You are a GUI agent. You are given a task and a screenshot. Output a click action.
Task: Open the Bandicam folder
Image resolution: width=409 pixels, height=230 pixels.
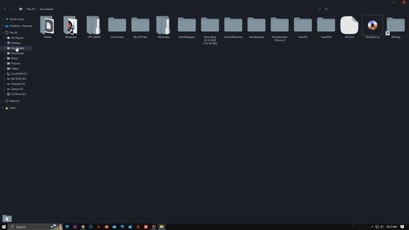pyautogui.click(x=71, y=27)
